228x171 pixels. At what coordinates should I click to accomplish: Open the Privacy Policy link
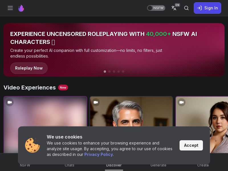pos(98,154)
